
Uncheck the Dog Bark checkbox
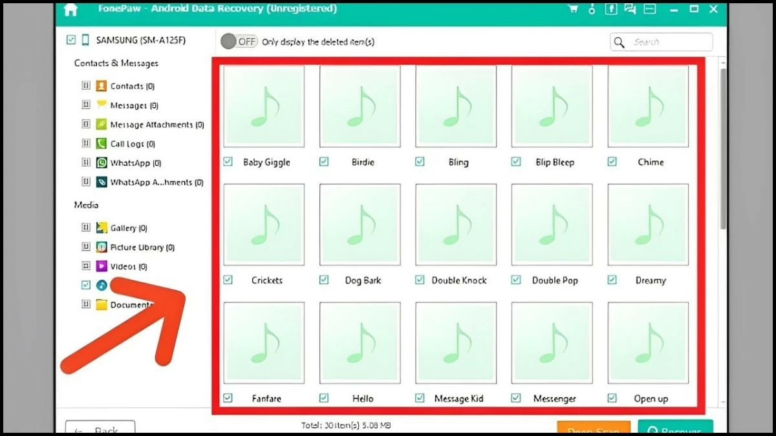(x=323, y=280)
